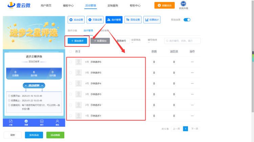Viewport: 254px width, 142px height.
Task: Open the three-dot menu for 示例选手1
Action: 192,116
